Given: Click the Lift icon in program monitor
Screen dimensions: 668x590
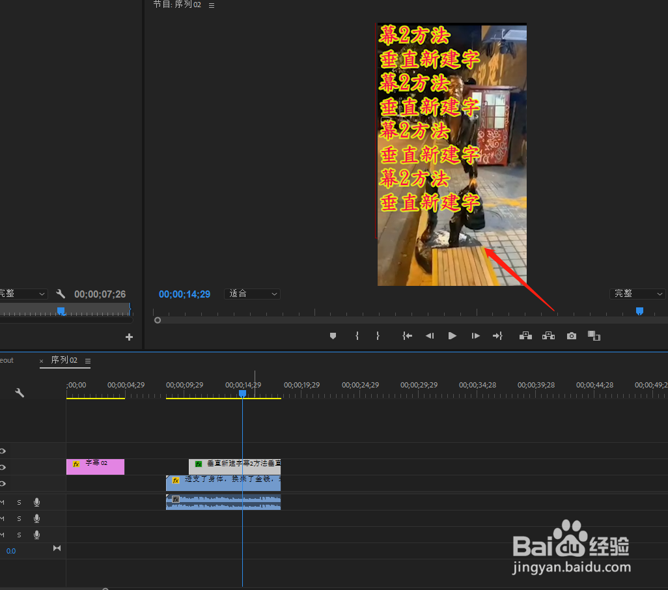Looking at the screenshot, I should point(525,335).
